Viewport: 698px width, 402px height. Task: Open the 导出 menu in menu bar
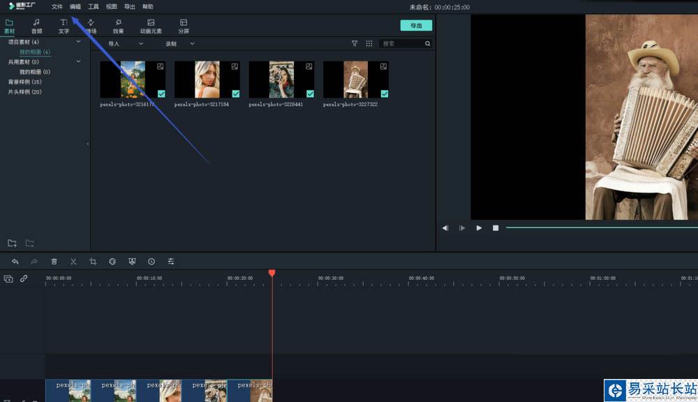[130, 7]
